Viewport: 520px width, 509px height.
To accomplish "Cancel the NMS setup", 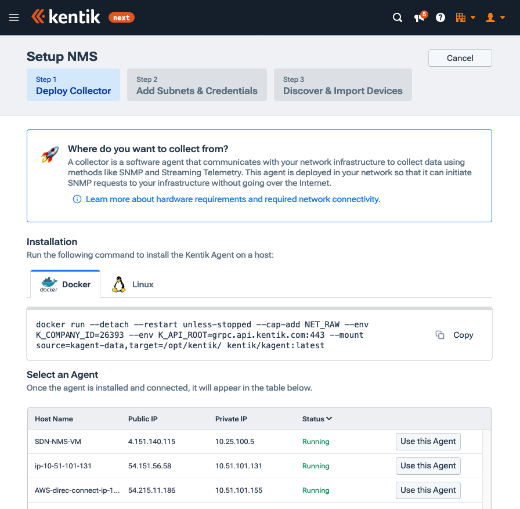I will (x=460, y=58).
